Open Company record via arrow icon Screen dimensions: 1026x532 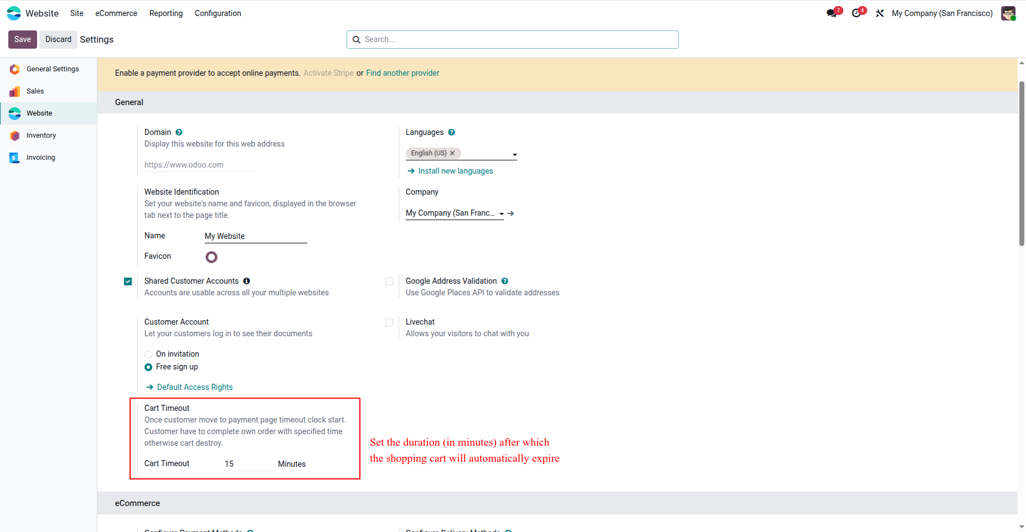point(511,213)
